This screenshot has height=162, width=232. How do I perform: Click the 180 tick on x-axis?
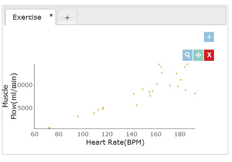point(179,134)
